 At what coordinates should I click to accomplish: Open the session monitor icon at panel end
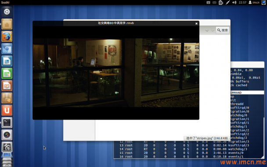tap(263, 2)
